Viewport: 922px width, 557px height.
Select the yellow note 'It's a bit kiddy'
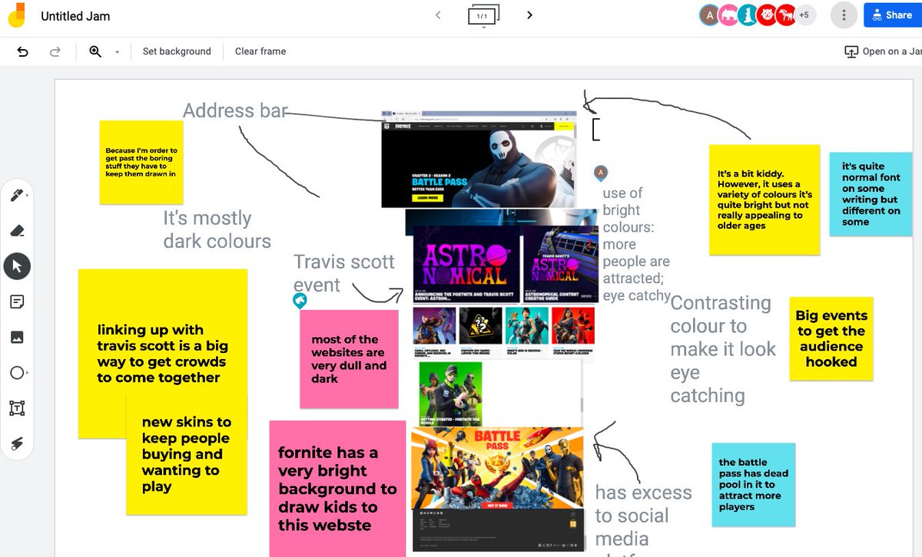coord(764,200)
